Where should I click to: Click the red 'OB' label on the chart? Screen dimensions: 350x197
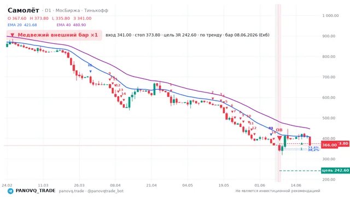coord(279,130)
